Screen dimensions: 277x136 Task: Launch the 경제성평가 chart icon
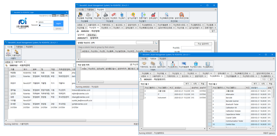pyautogui.click(x=153, y=16)
